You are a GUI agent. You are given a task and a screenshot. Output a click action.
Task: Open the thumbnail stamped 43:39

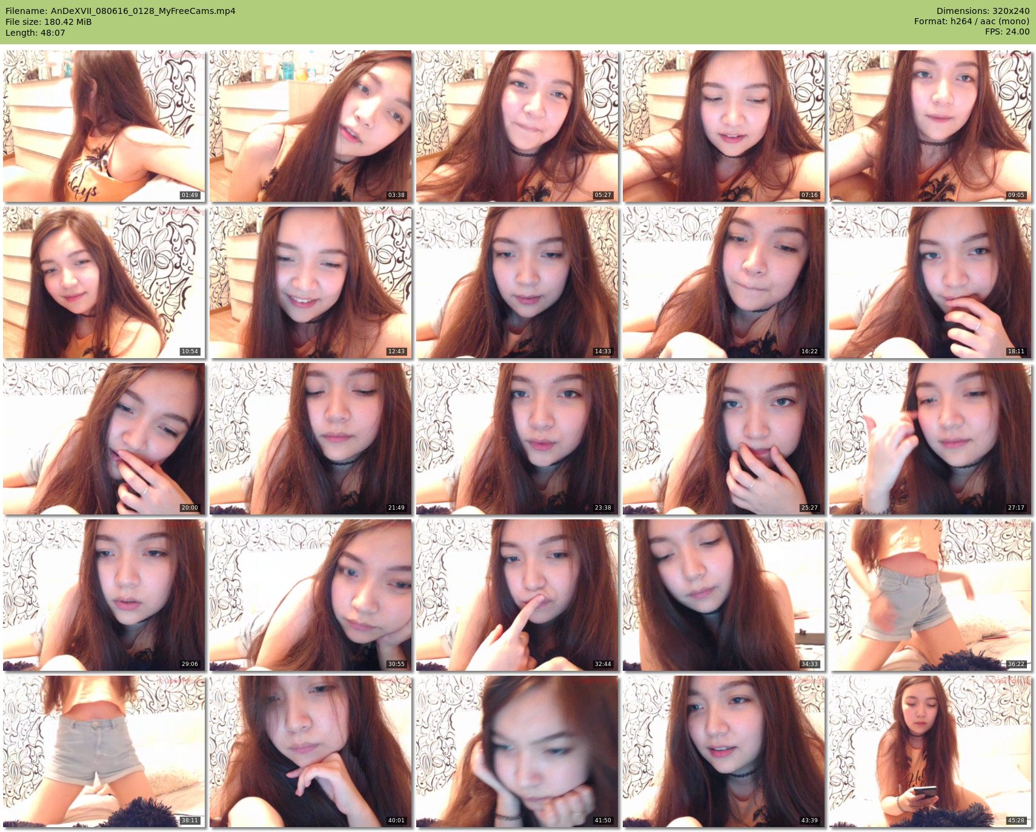(723, 751)
